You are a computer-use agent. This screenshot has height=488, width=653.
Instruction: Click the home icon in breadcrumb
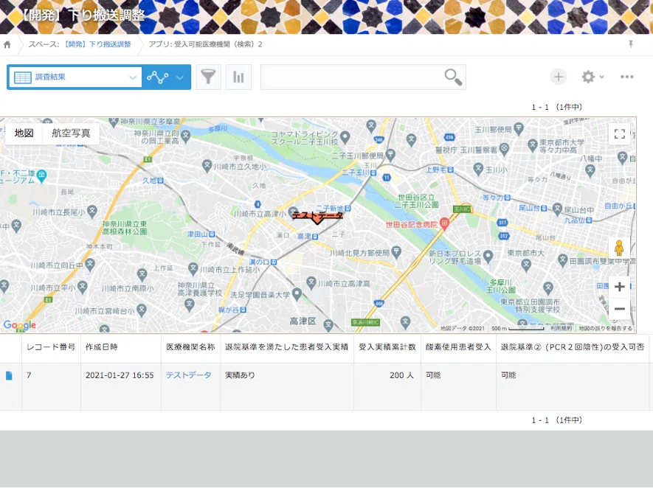7,44
